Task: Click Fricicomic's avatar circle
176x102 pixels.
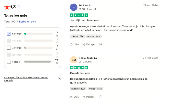Action: pos(74,7)
